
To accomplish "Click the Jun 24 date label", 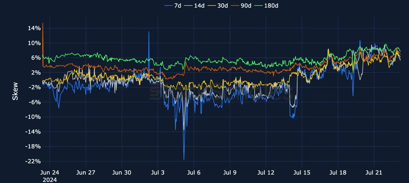I will [x=50, y=173].
